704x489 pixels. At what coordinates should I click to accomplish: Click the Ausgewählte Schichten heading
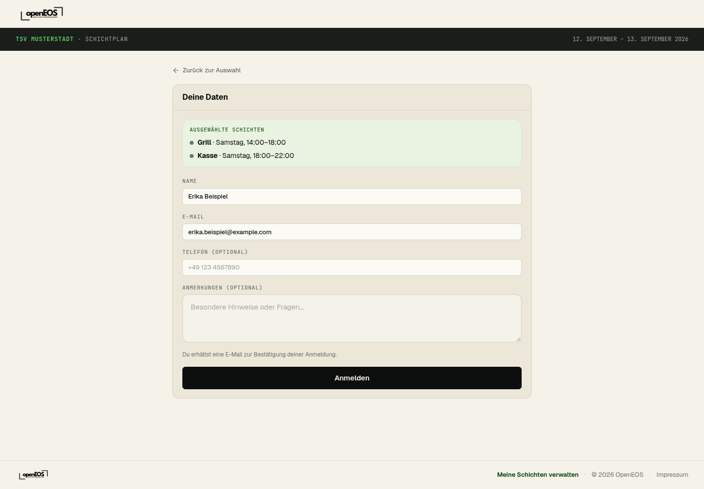point(227,130)
